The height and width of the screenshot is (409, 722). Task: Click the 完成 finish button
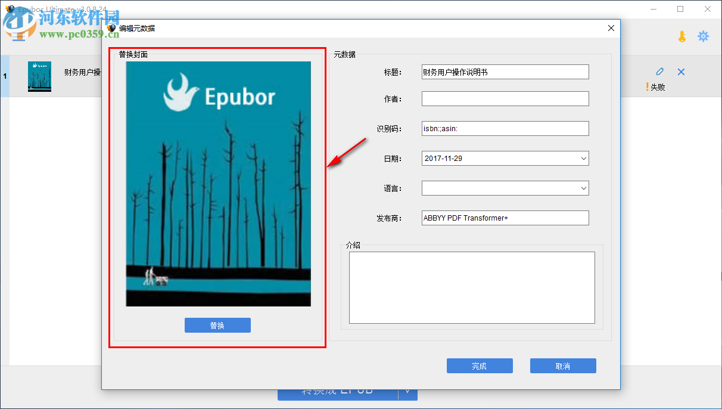480,365
